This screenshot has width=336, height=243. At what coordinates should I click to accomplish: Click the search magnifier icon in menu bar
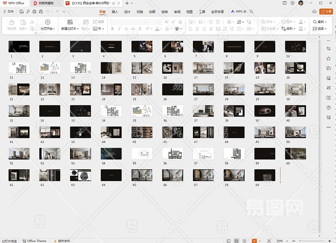coord(252,12)
